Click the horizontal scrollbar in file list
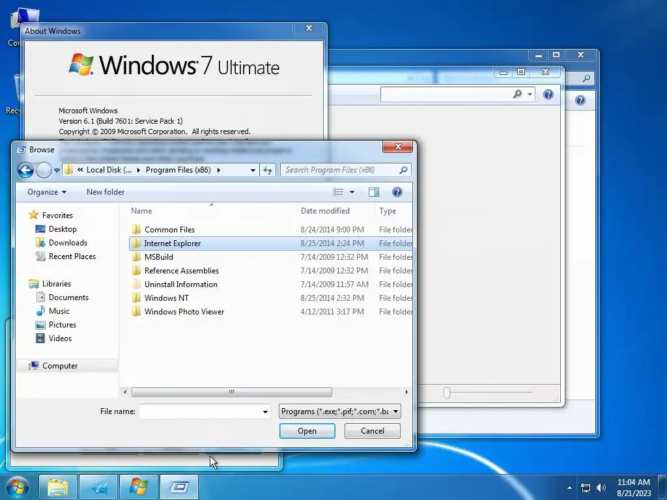 [x=231, y=392]
